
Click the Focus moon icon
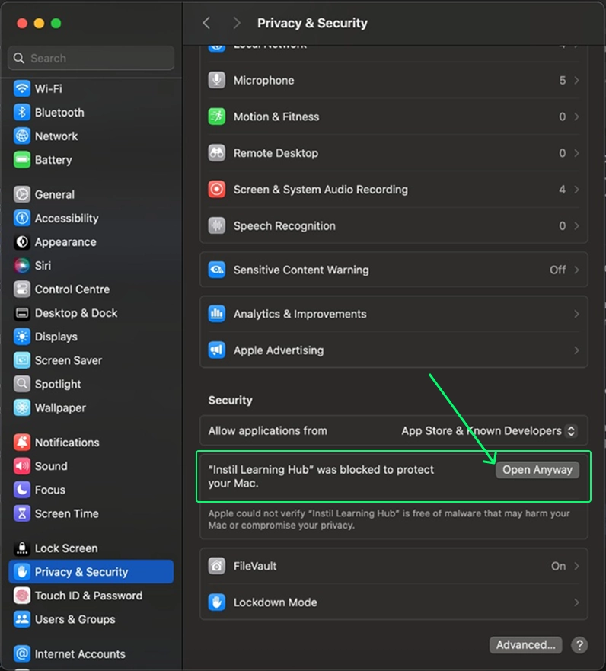(x=22, y=490)
